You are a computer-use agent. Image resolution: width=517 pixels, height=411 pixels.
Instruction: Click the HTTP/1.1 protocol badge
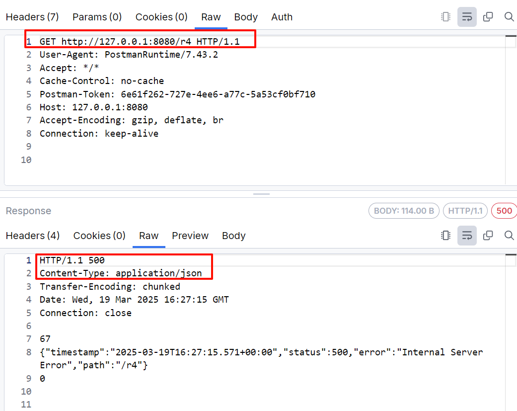point(465,211)
